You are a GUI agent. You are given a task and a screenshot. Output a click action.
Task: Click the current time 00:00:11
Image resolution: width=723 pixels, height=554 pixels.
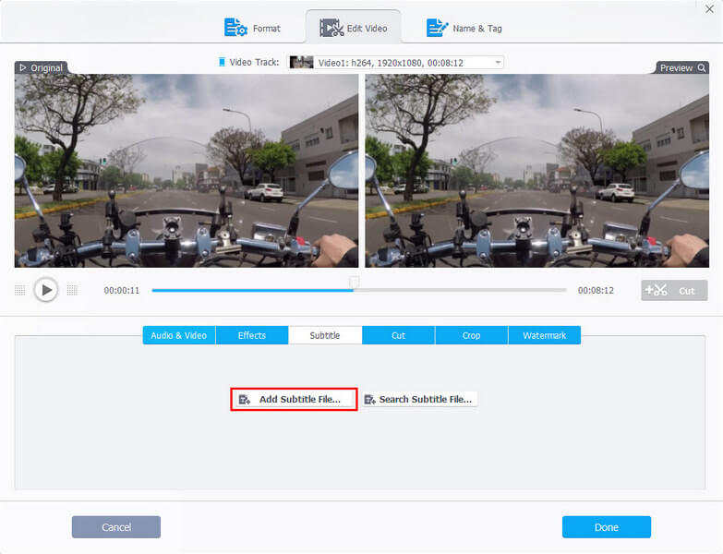coord(122,290)
